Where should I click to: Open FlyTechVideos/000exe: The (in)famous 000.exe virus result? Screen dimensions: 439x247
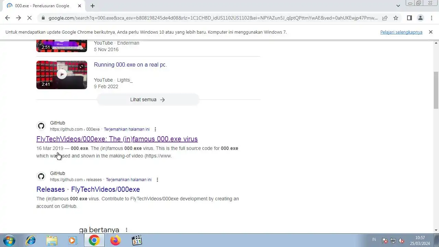(x=117, y=139)
